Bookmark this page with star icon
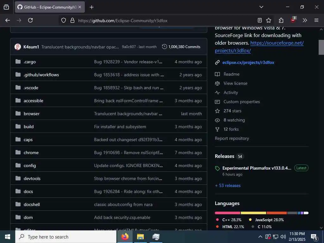The height and width of the screenshot is (243, 324). 269,20
